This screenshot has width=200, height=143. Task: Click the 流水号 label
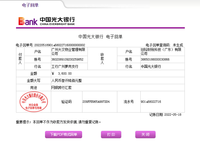click(129, 102)
